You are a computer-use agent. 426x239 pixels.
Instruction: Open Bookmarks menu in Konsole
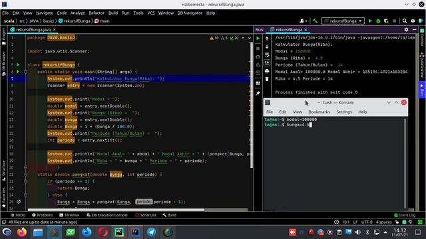[x=319, y=112]
